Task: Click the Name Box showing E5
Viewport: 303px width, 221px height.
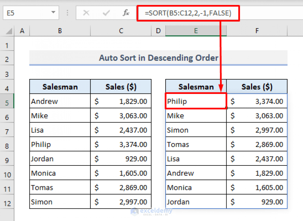Action: [x=26, y=13]
